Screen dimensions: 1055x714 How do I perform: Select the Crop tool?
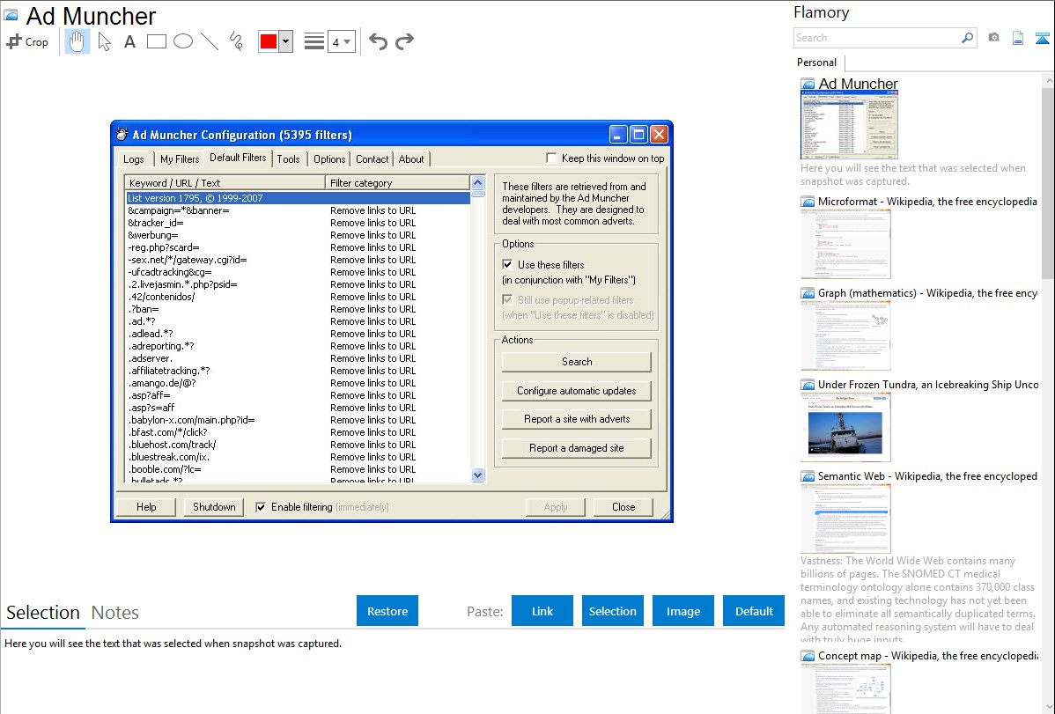tap(27, 41)
